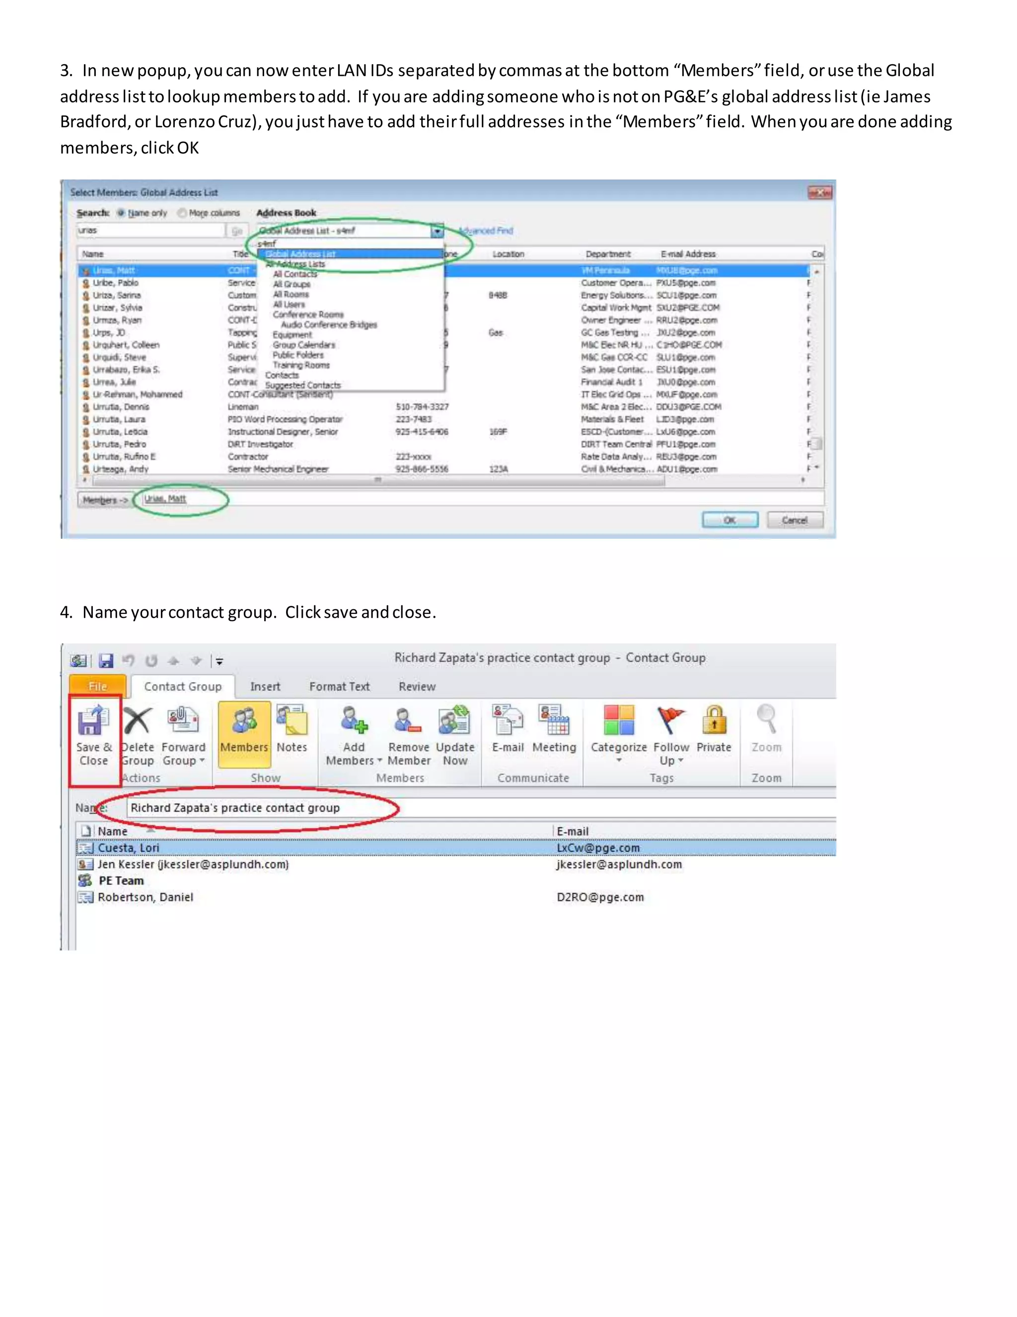Click the Update Now icon

(x=455, y=720)
